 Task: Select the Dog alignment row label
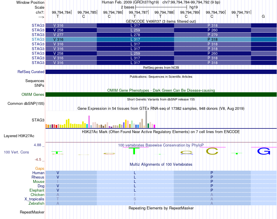(41, 186)
